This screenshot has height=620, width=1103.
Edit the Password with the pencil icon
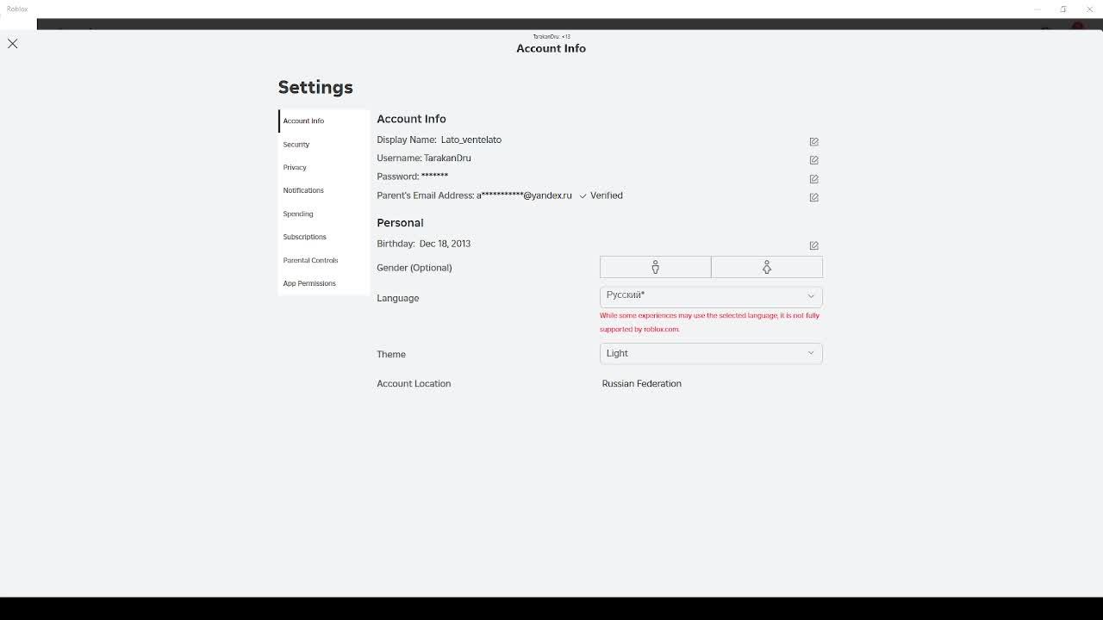coord(813,179)
